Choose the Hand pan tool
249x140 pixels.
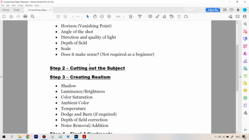coord(95,16)
